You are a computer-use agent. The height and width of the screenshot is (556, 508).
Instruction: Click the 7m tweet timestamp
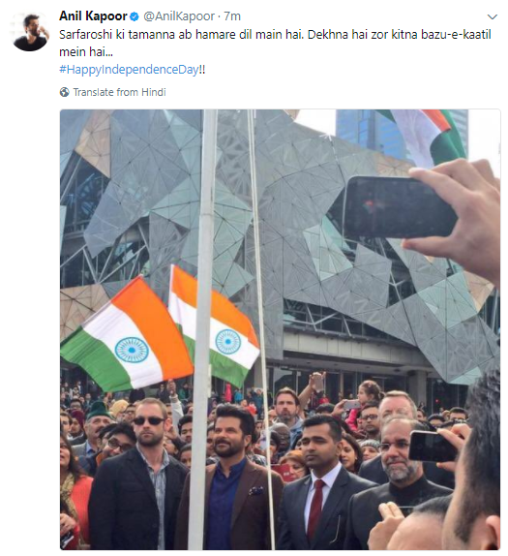pos(232,16)
